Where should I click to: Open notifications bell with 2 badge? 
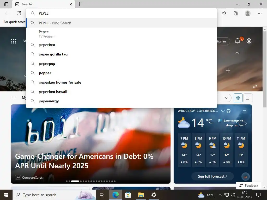238,41
